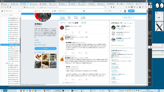Reply to the third tweet
Viewport: 164px width, 92px height.
click(x=66, y=79)
